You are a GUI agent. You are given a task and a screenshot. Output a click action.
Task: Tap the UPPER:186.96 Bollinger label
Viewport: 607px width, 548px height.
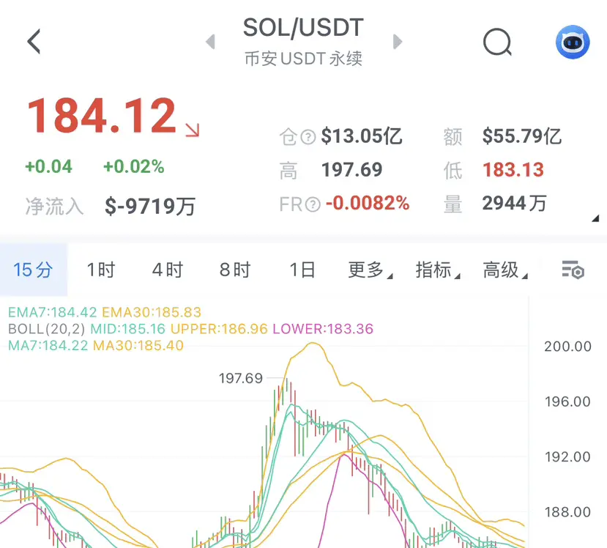219,329
